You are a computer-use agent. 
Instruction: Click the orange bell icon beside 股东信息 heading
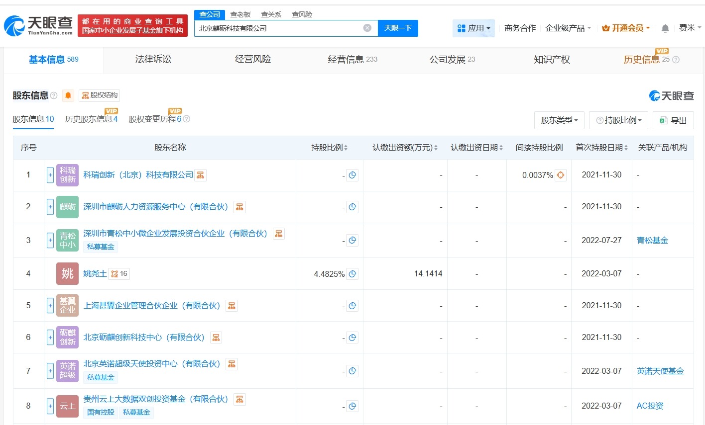[68, 95]
